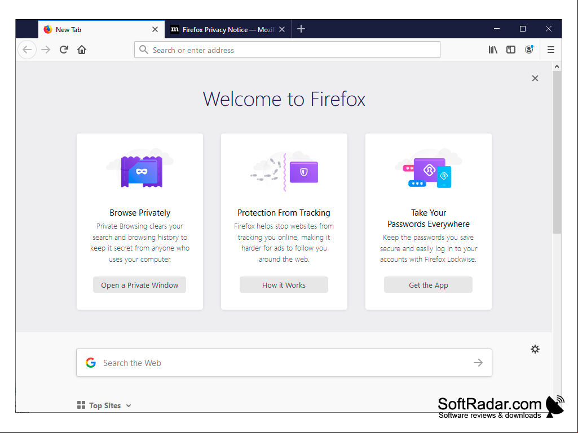Click Take Your Passwords Everywhere title
This screenshot has width=578, height=433.
[x=429, y=218]
